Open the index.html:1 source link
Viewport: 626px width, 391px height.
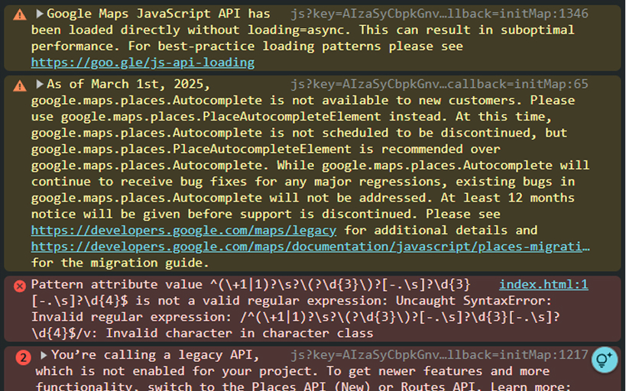pyautogui.click(x=543, y=284)
